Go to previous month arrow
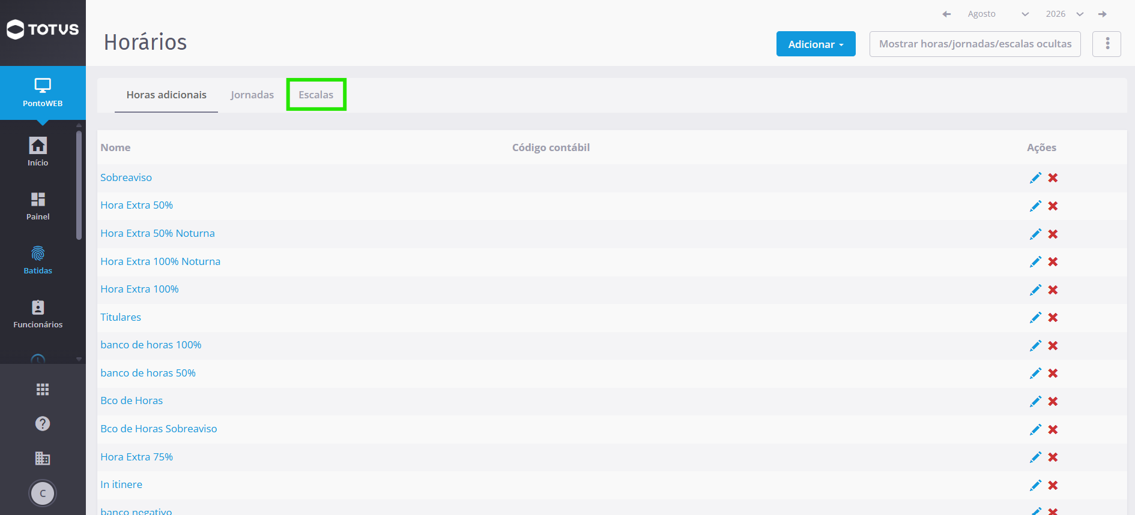 946,14
